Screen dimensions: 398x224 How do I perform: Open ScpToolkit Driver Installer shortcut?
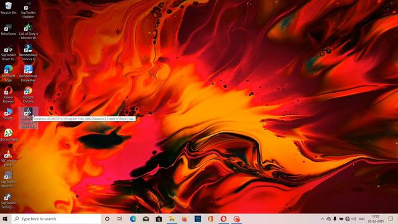pyautogui.click(x=8, y=52)
